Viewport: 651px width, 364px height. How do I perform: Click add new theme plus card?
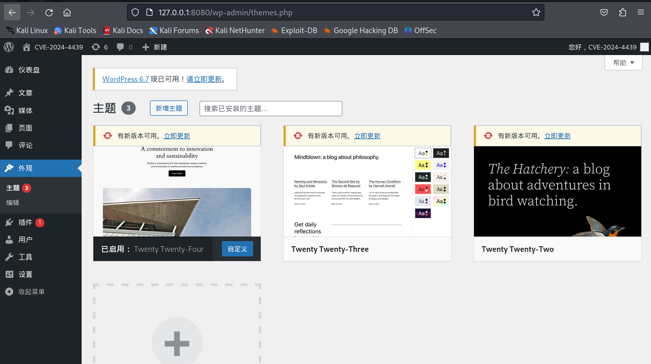tap(177, 324)
